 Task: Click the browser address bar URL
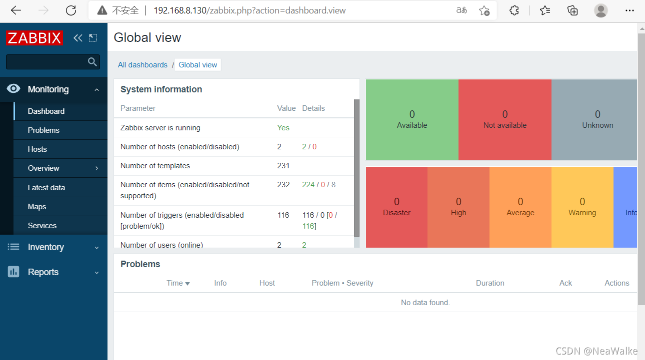click(x=249, y=10)
